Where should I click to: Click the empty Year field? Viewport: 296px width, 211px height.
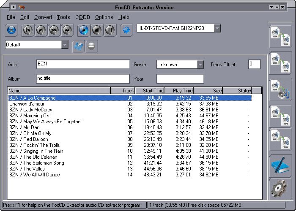180,78
